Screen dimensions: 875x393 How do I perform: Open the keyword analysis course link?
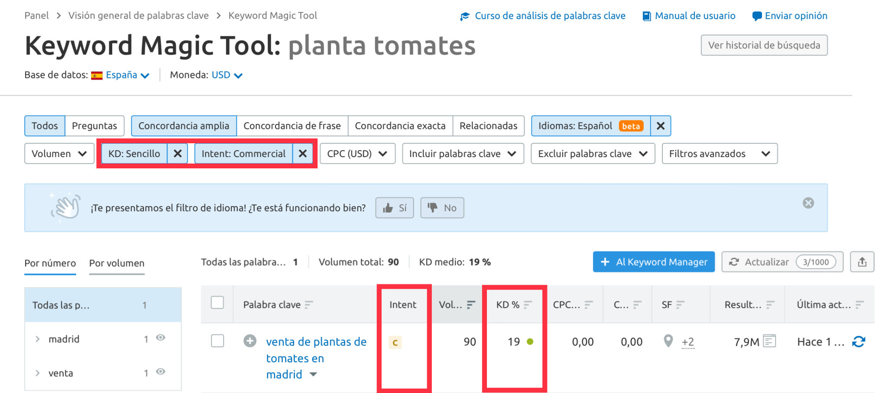pos(543,16)
